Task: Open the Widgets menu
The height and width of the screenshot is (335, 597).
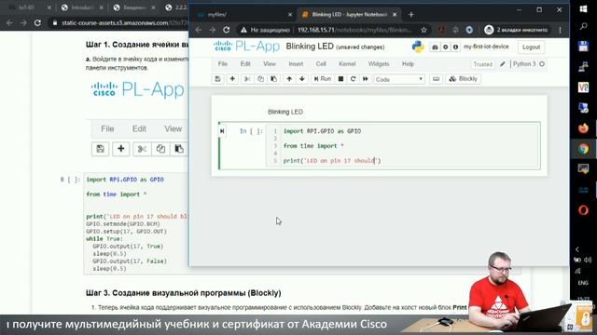Action: 379,64
